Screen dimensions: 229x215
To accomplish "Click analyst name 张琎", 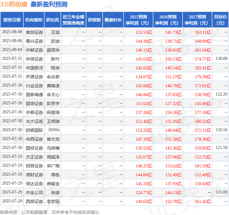I will click(x=55, y=193).
